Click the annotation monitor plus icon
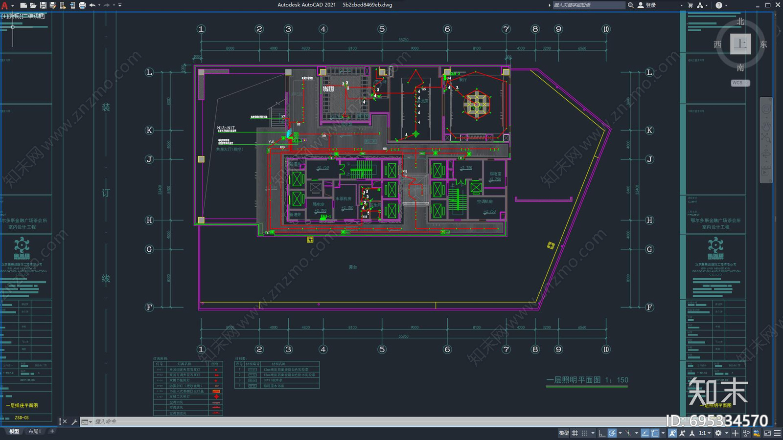 pos(735,433)
